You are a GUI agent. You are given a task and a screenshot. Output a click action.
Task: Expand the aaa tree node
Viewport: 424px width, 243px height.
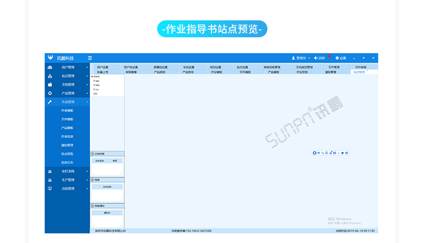[x=94, y=81]
